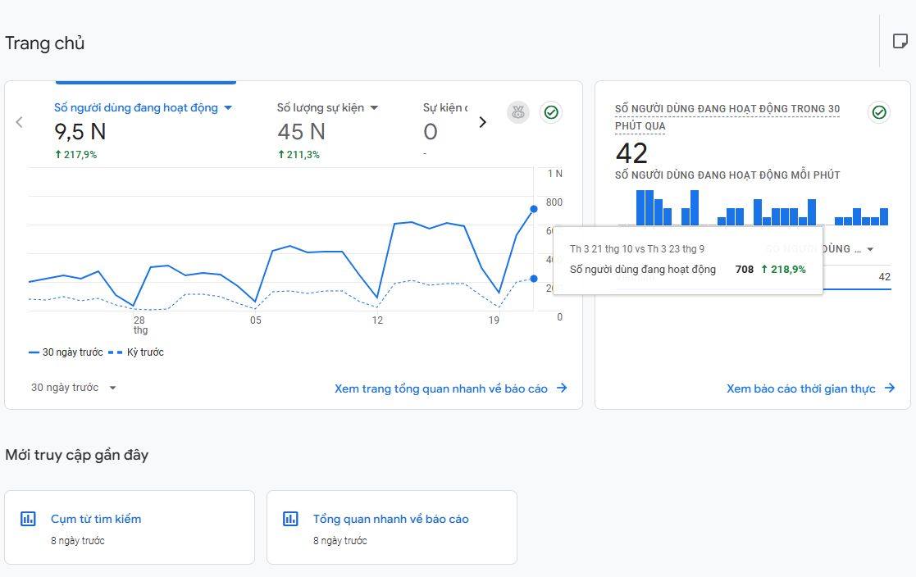Expand the realtime card dimension dropdown arrow
916x577 pixels.
[870, 249]
